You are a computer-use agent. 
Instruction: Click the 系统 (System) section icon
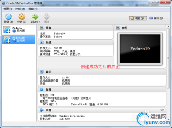tap(42, 42)
